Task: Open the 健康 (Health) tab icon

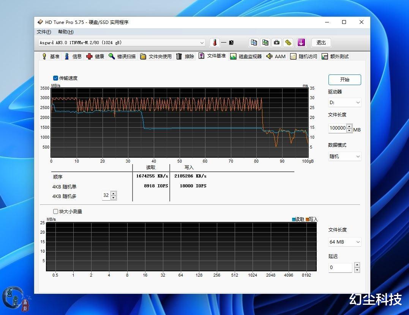Action: tap(95, 56)
